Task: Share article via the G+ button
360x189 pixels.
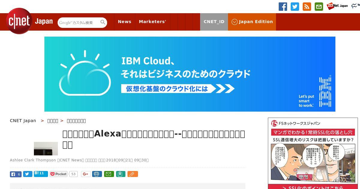Action: (86, 174)
